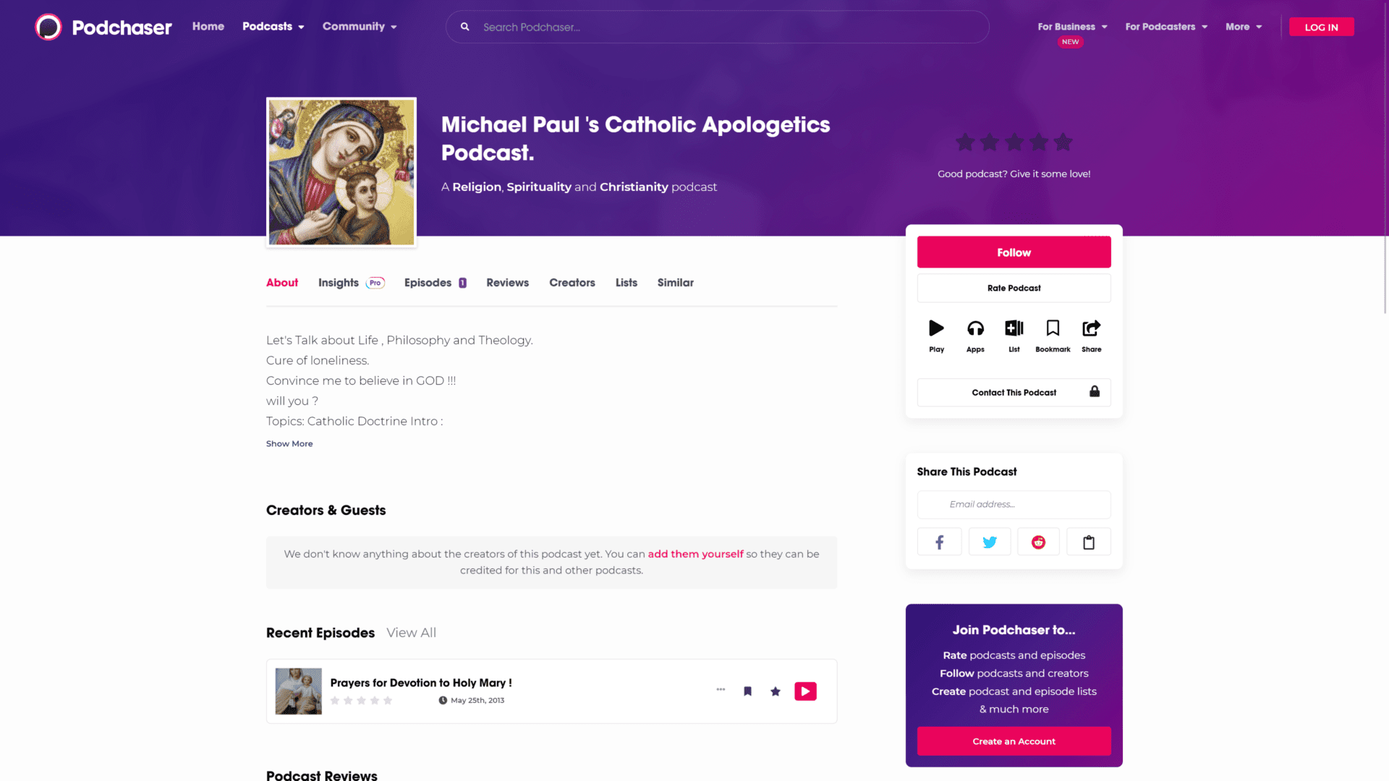Screen dimensions: 1389x781
Task: Click the Reddit share icon
Action: (1038, 542)
